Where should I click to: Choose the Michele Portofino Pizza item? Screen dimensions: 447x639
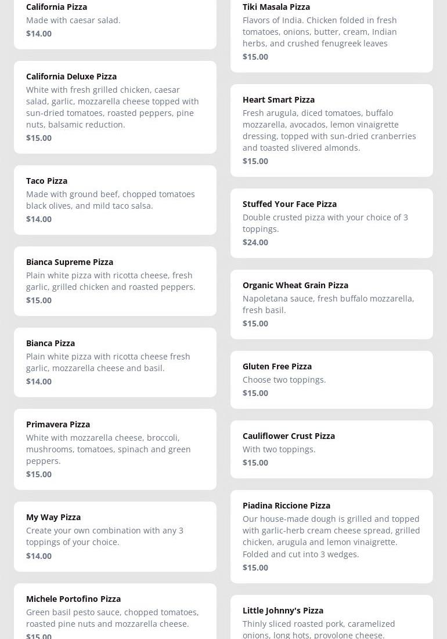tap(115, 615)
